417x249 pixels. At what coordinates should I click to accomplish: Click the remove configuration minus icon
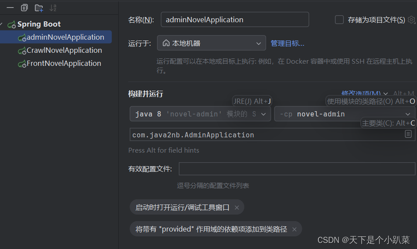pos(10,8)
